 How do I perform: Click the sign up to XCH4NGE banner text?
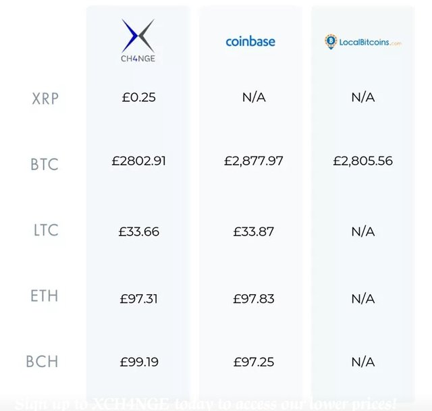(x=205, y=404)
